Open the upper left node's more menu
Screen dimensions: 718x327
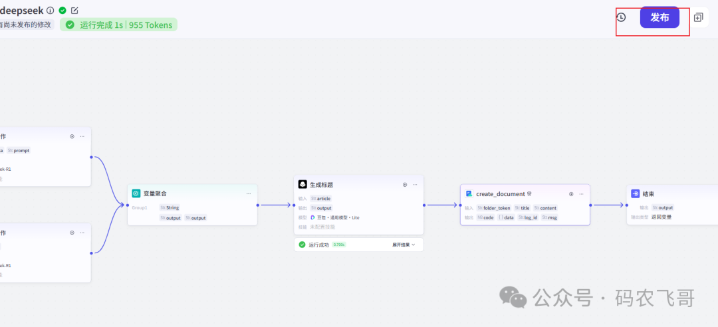tap(82, 136)
